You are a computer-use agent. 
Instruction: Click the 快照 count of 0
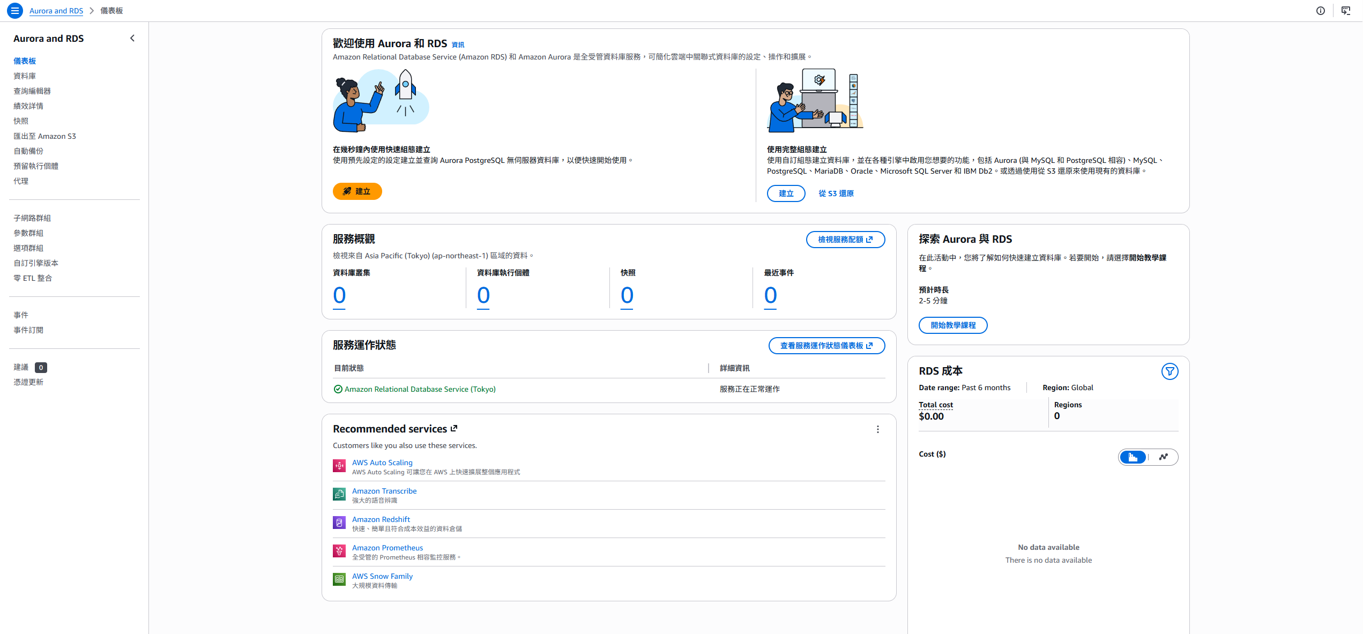coord(627,295)
